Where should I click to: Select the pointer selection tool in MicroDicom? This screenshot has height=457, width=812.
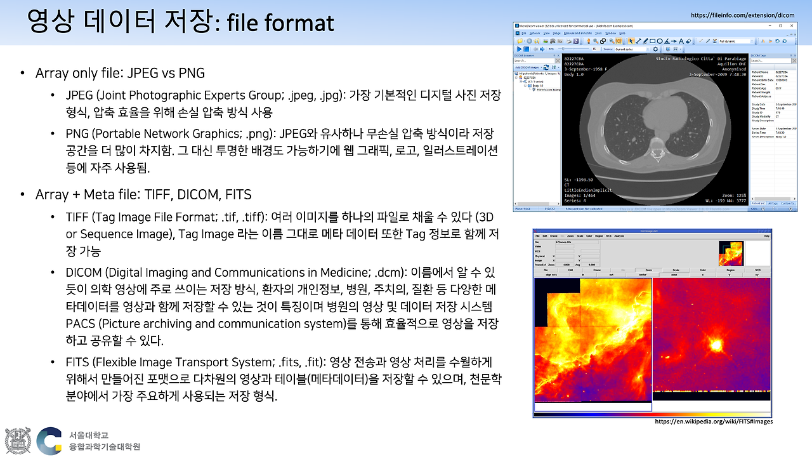[x=631, y=41]
